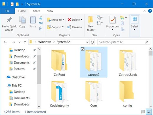Screen dimensions: 153x115
Task: Click Properties icon in Quick Access Toolbar
Action: pos(12,4)
